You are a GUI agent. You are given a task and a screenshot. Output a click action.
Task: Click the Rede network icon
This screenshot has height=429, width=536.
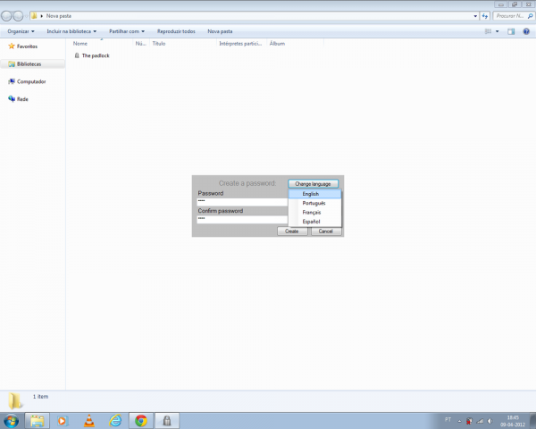12,99
